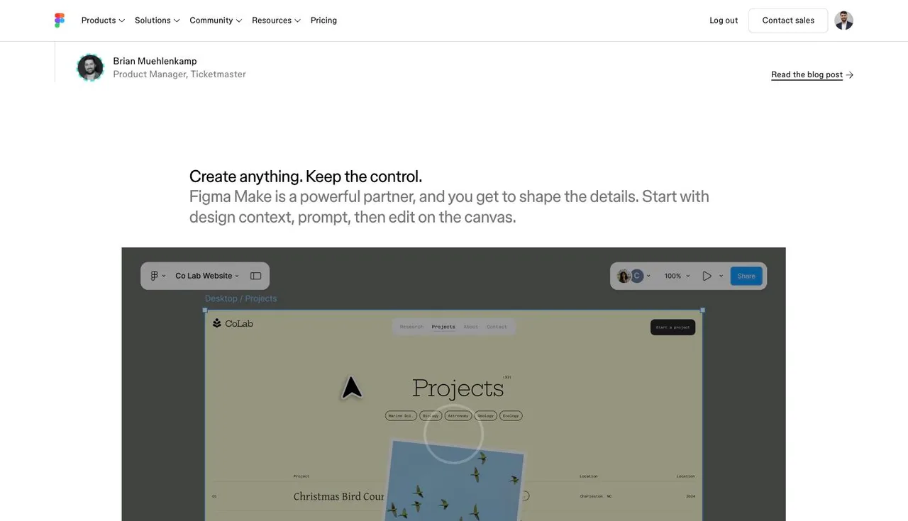
Task: Expand the chevron next to Play icon
Action: pyautogui.click(x=721, y=276)
